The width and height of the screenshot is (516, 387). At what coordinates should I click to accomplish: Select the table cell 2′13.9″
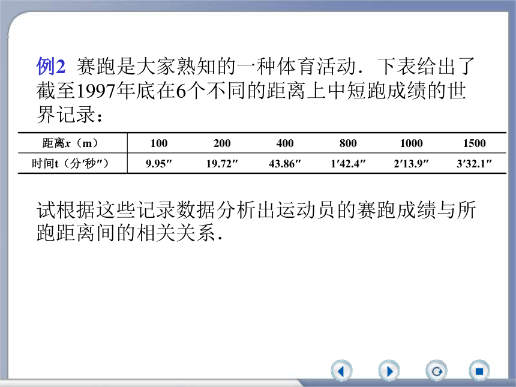coord(412,164)
